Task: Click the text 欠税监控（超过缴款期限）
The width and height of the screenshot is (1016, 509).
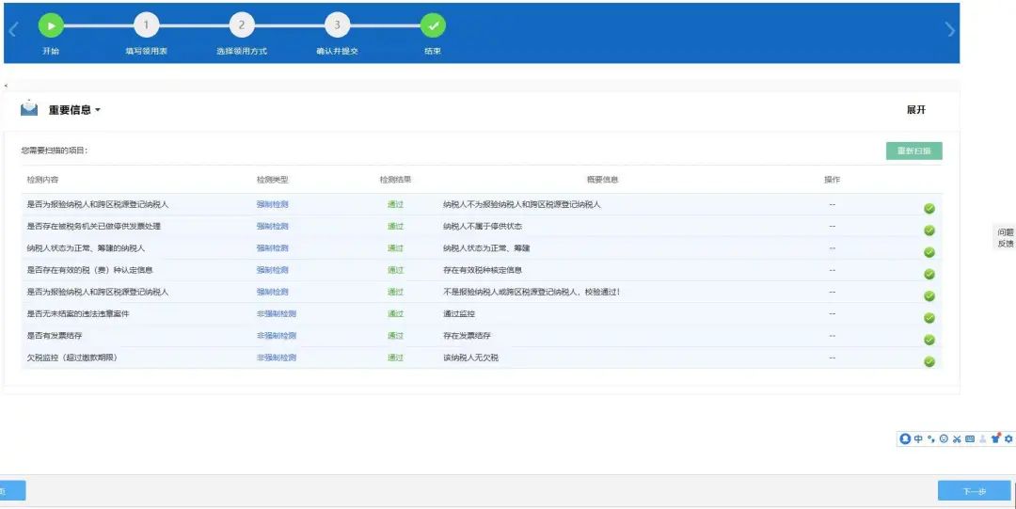Action: [71, 358]
